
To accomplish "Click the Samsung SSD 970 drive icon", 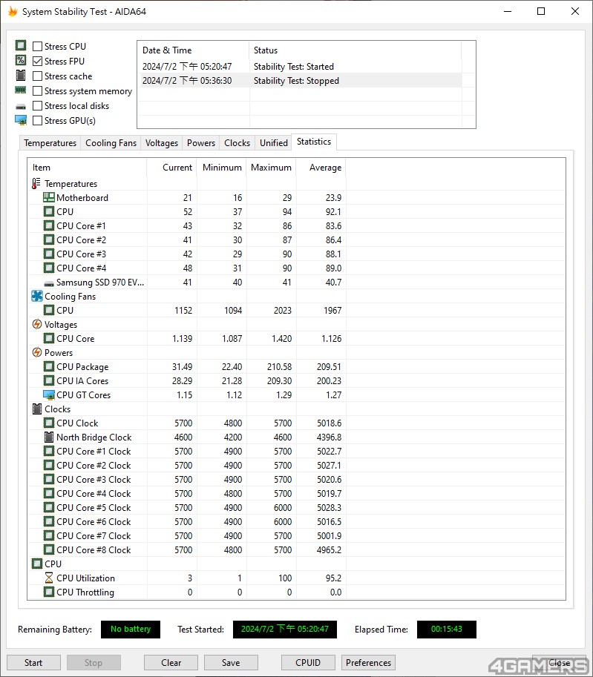I will [49, 283].
